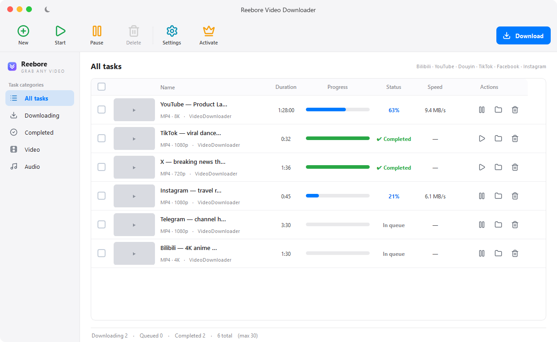557x342 pixels.
Task: Delete the Telegram channel task
Action: click(x=515, y=225)
